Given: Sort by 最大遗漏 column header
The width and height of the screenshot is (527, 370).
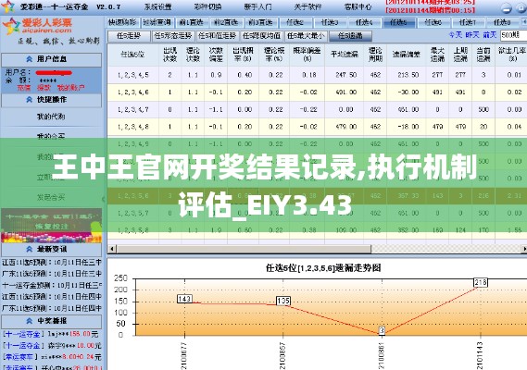Looking at the screenshot, I should point(437,55).
